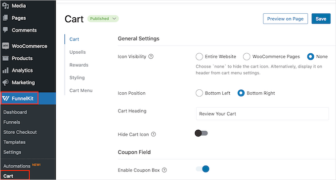Click the Cart Heading text field
Viewport: 336px width, 180px height.
click(262, 114)
